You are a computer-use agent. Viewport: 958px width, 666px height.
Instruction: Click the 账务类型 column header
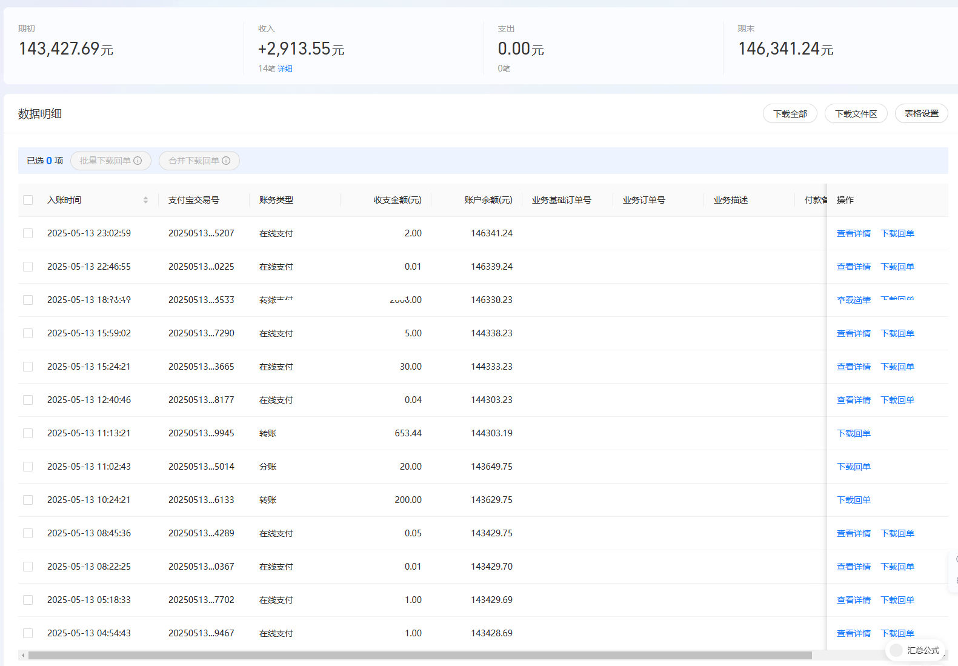(276, 200)
